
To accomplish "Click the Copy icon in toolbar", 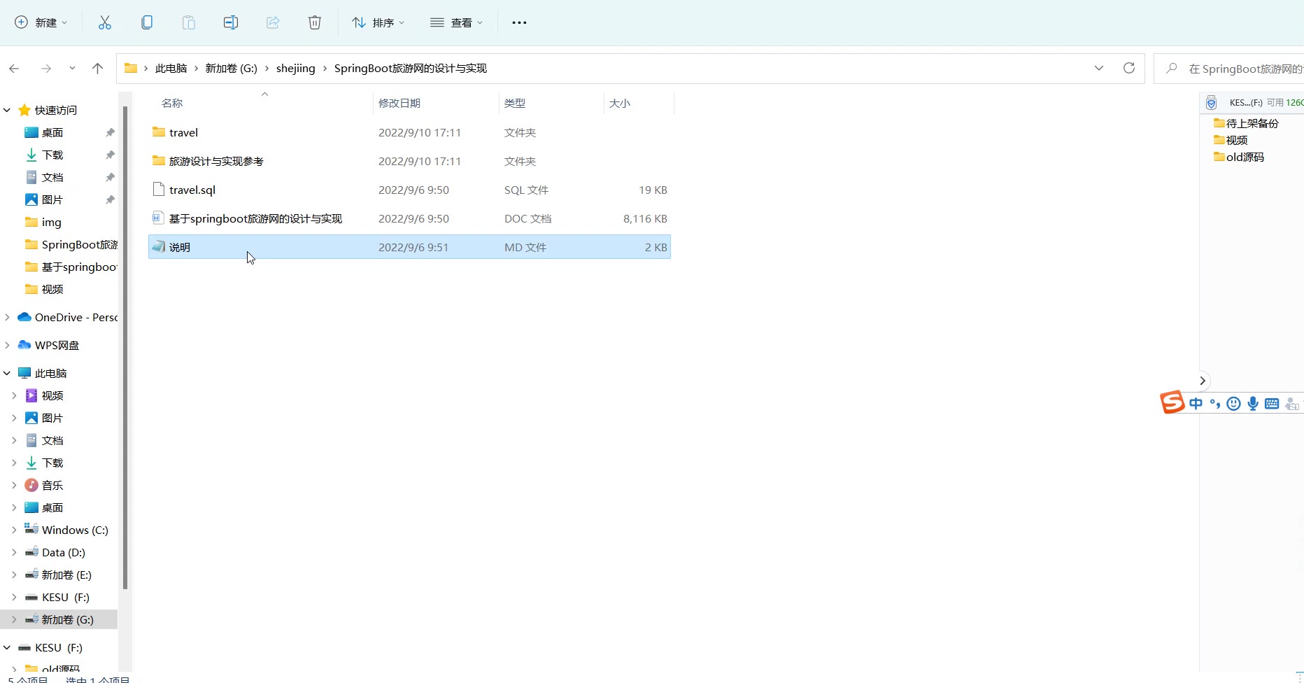I will pos(147,23).
